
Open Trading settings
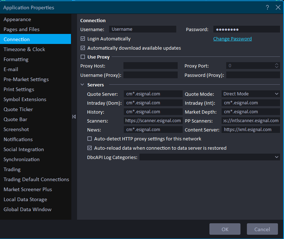click(36, 169)
